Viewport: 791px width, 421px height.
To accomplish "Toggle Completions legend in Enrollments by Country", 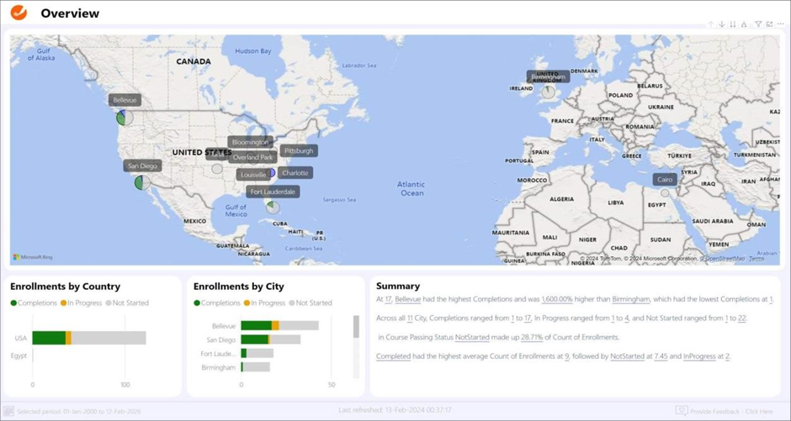I will tap(34, 303).
